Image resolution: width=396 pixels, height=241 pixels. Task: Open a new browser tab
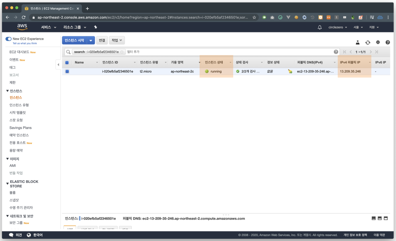point(87,8)
